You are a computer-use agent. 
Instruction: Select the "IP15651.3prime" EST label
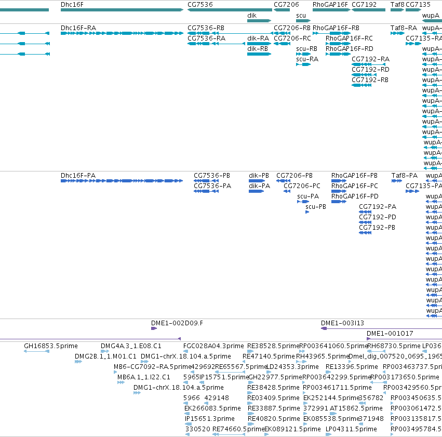pos(210,419)
